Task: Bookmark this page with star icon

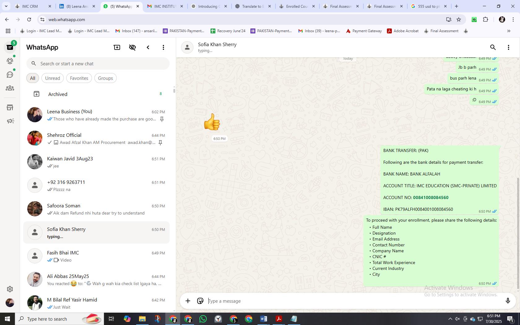Action: tap(459, 19)
